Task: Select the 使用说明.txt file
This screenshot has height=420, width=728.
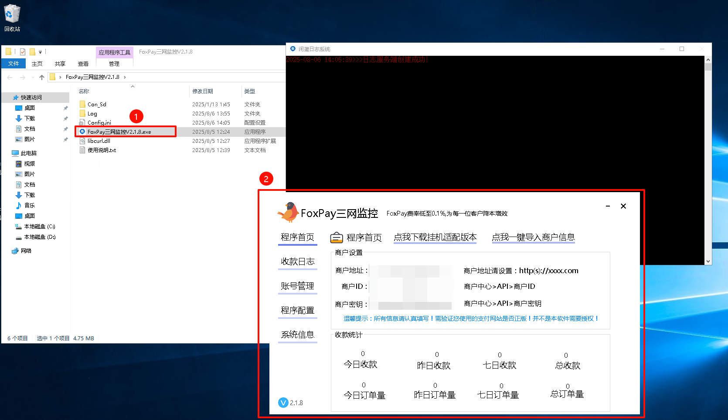Action: point(102,150)
